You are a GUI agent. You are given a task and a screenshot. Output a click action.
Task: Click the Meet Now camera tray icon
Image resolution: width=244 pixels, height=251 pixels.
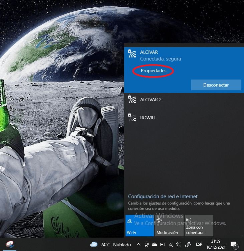click(146, 245)
